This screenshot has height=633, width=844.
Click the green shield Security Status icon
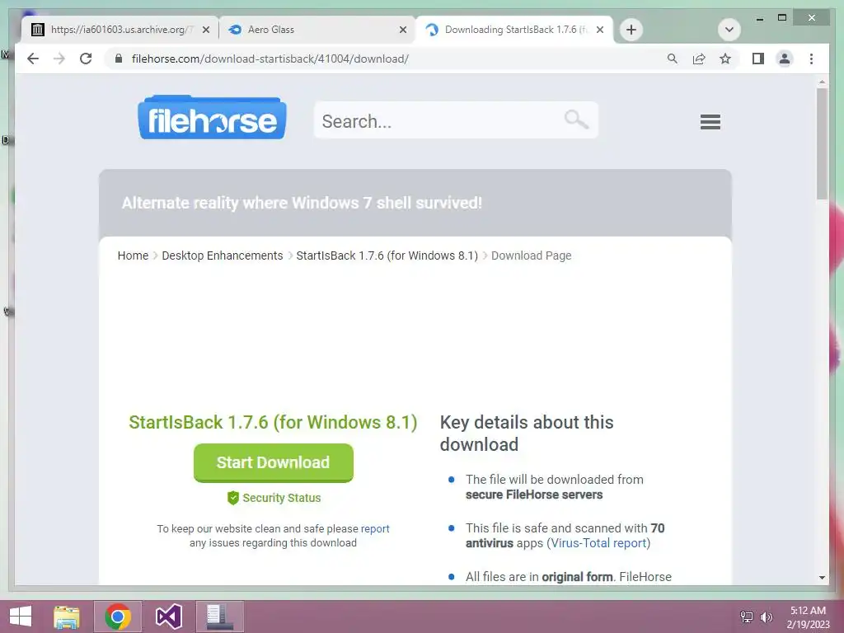click(232, 498)
